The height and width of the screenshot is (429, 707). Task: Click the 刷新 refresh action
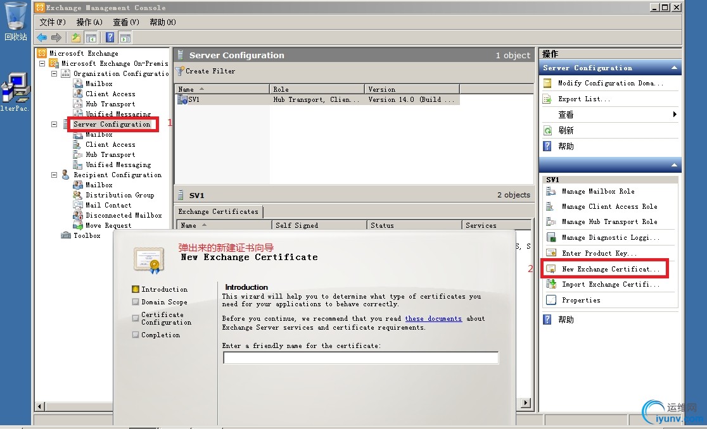pyautogui.click(x=566, y=130)
